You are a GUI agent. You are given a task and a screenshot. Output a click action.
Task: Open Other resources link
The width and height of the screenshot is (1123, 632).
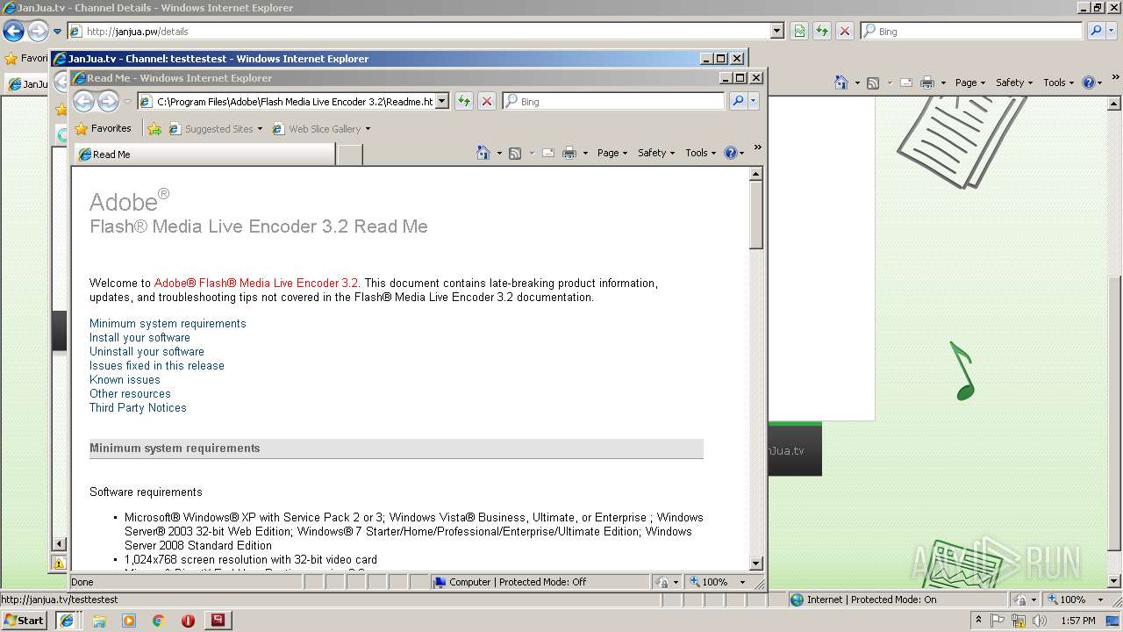point(130,394)
